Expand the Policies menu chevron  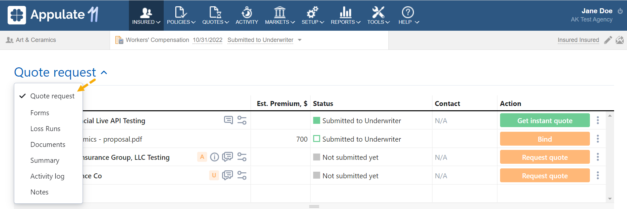click(193, 22)
